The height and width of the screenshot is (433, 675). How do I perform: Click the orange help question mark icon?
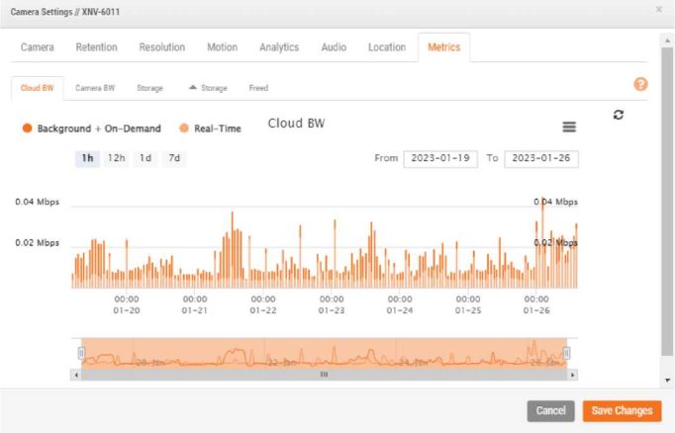[x=640, y=85]
